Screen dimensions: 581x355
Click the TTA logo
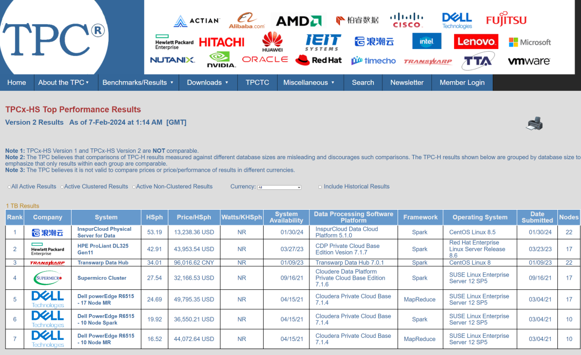[478, 61]
